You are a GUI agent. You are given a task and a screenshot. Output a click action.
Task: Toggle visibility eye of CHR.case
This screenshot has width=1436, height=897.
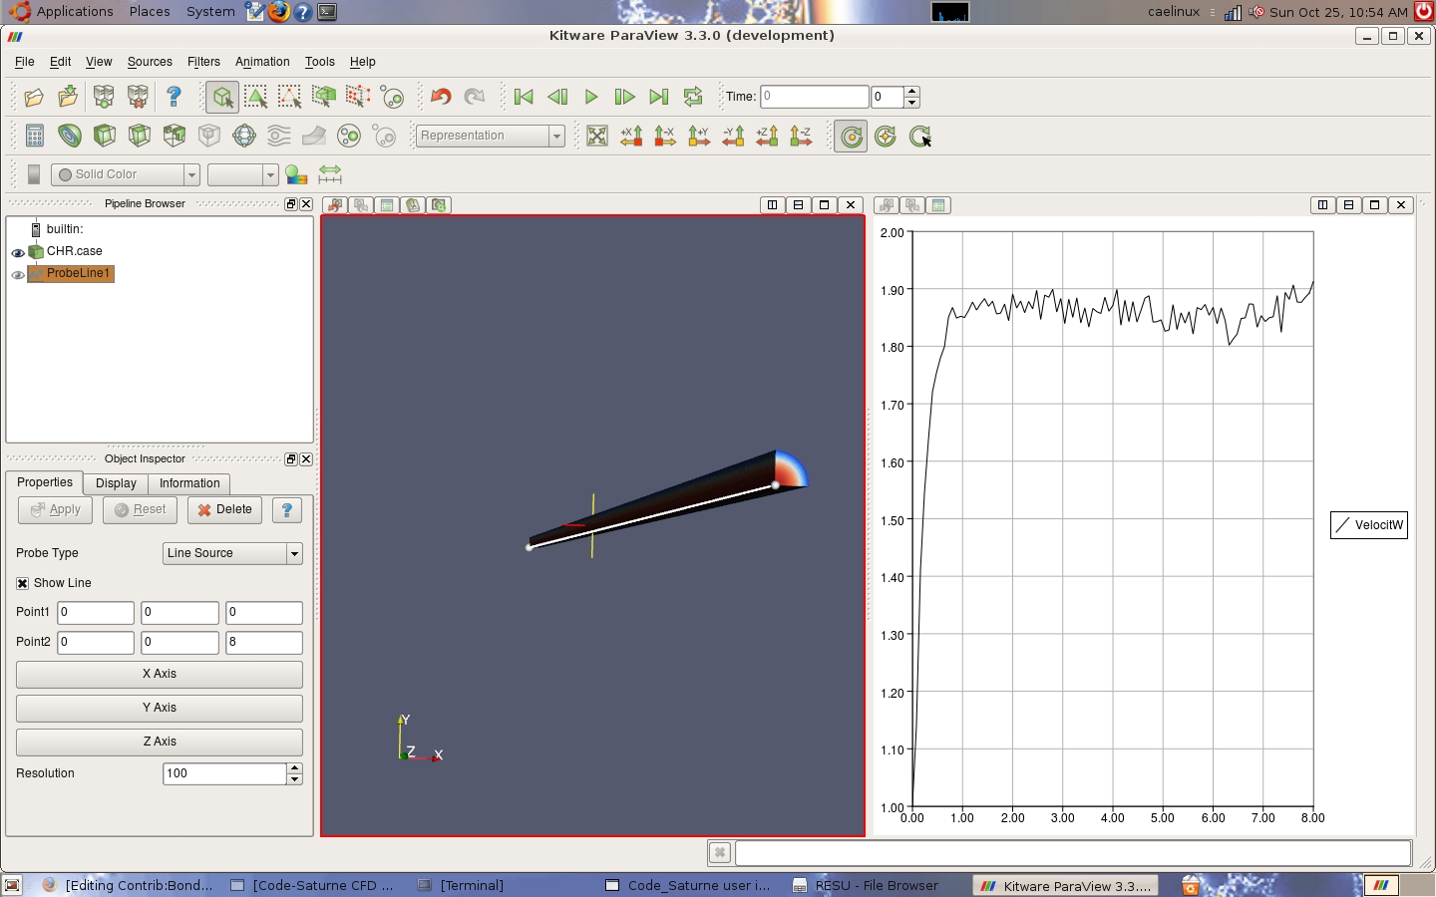click(x=18, y=252)
